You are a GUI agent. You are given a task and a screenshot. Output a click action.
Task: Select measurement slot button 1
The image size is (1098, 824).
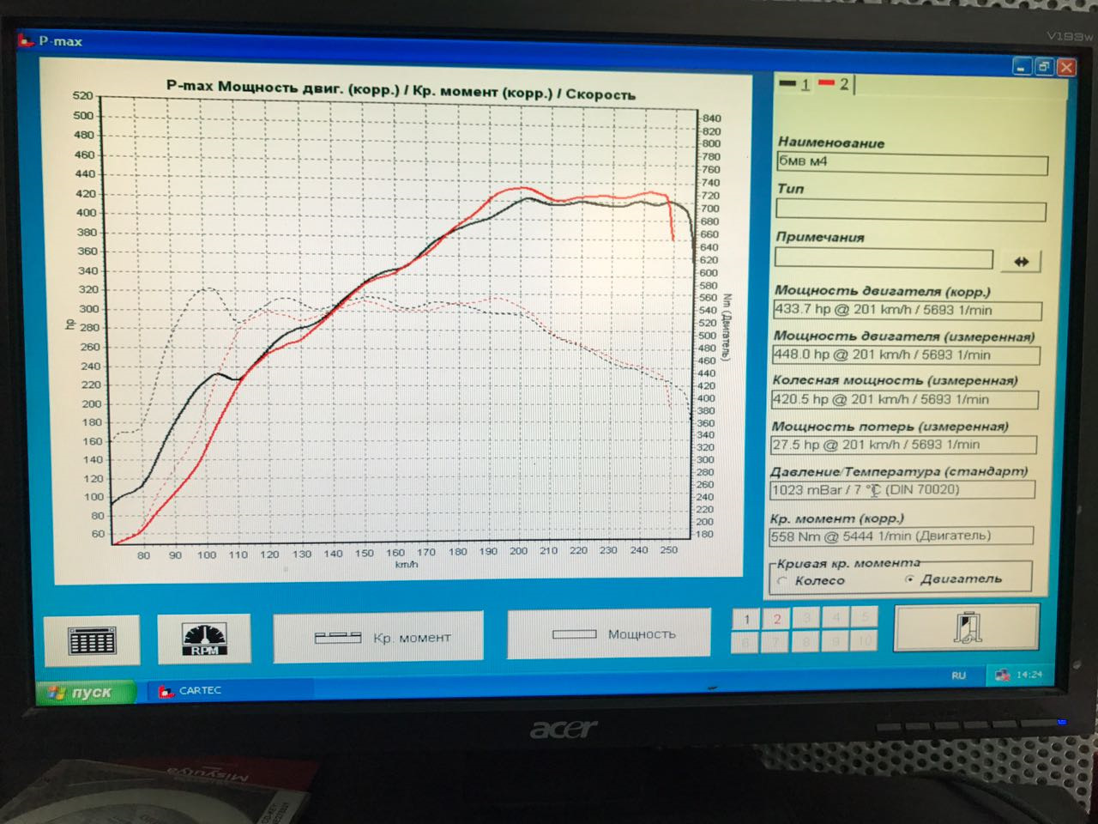pos(746,619)
